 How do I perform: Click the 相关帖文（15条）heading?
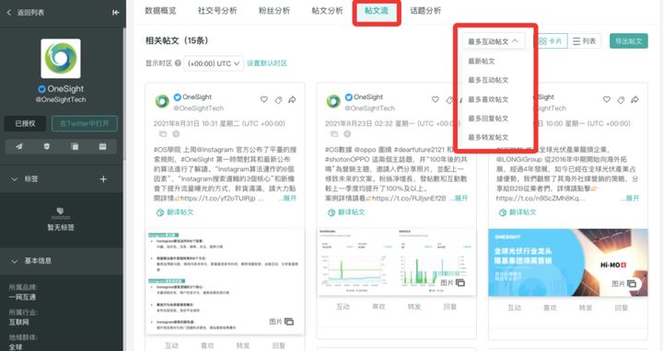[177, 41]
